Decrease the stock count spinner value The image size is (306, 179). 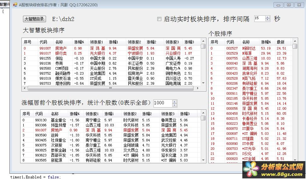click(175, 105)
